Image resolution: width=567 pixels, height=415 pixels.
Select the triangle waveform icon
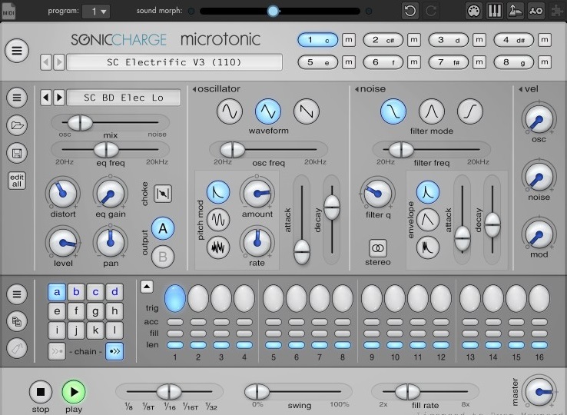click(x=268, y=111)
